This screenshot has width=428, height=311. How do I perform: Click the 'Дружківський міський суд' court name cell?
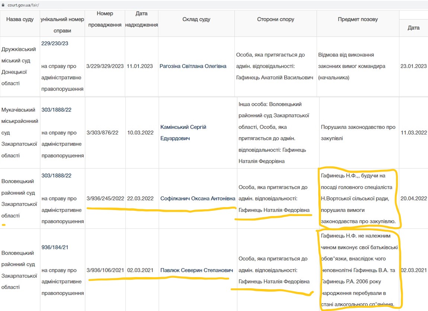tap(19, 66)
